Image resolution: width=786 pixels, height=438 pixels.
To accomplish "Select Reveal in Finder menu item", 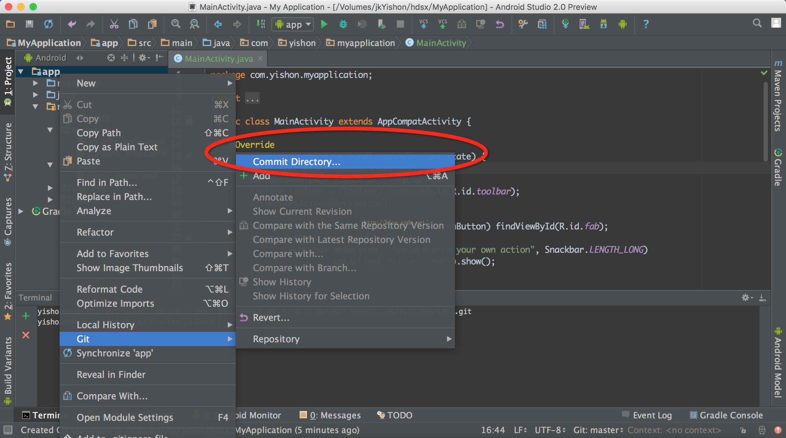I will pyautogui.click(x=147, y=375).
